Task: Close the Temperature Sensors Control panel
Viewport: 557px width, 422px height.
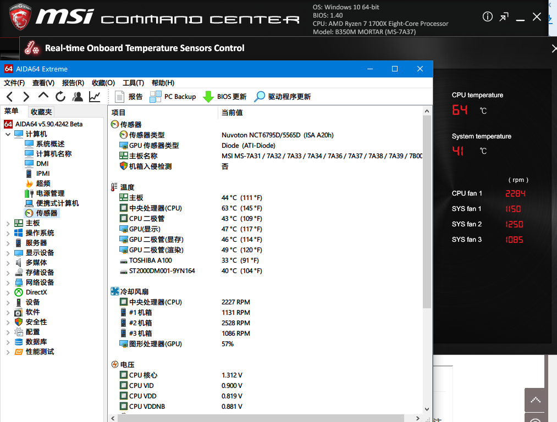Action: tap(554, 48)
